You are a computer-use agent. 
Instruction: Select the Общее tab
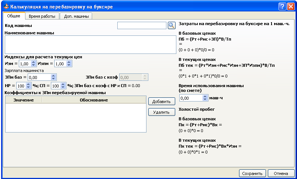(14, 16)
